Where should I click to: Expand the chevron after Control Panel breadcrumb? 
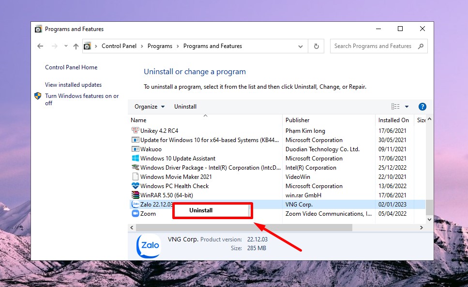click(x=142, y=47)
